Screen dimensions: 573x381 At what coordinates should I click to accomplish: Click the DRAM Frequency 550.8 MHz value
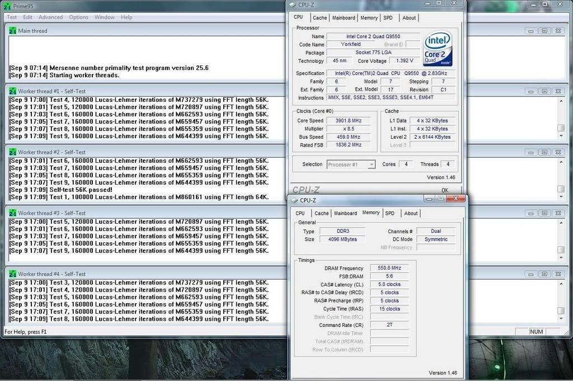(389, 268)
